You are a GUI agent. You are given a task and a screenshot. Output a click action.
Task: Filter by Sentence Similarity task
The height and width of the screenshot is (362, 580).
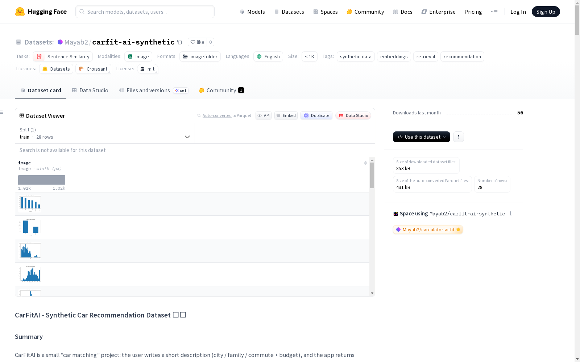pos(63,56)
